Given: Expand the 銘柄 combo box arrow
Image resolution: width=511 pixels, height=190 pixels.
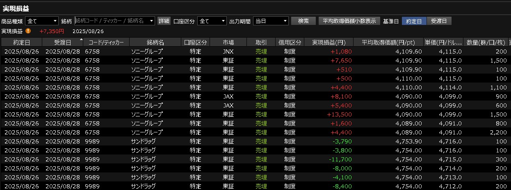Looking at the screenshot, I should (152, 21).
